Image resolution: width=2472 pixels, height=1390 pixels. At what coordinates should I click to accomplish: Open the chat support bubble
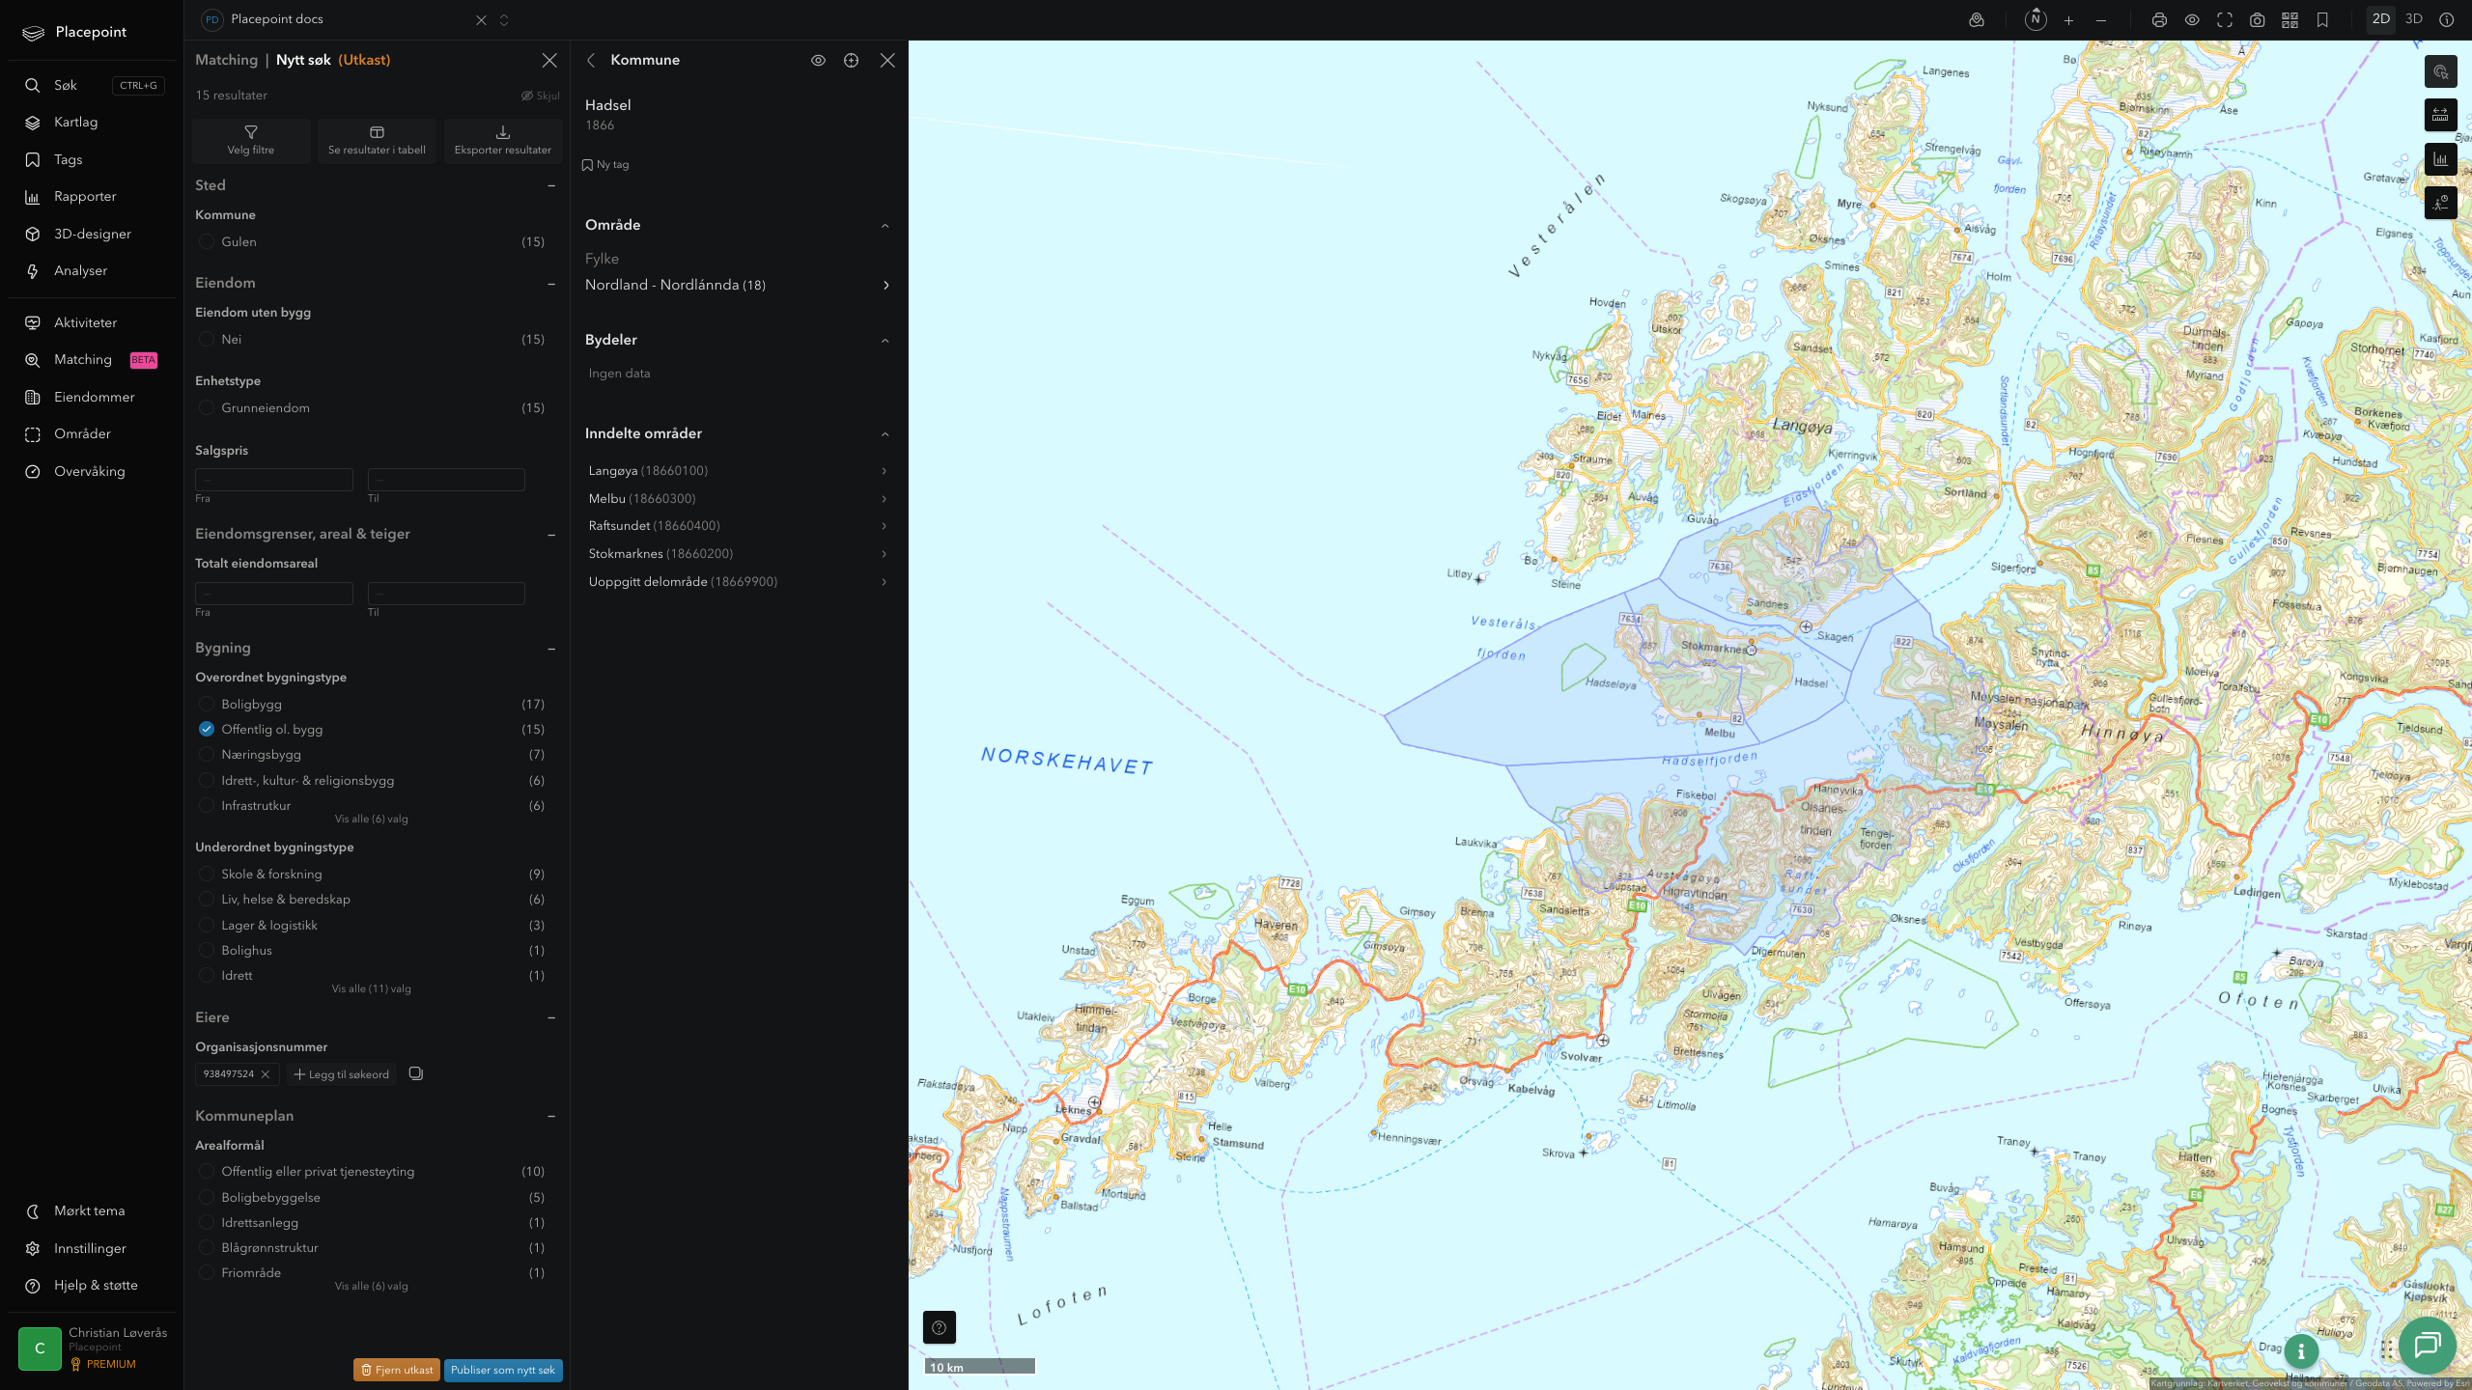click(2427, 1345)
